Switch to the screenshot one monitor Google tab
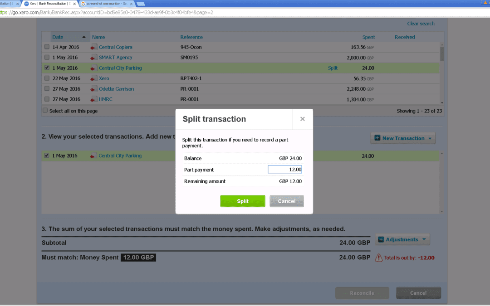490x306 pixels. click(x=106, y=4)
